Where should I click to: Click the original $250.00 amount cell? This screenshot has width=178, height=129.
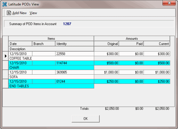pos(106,81)
